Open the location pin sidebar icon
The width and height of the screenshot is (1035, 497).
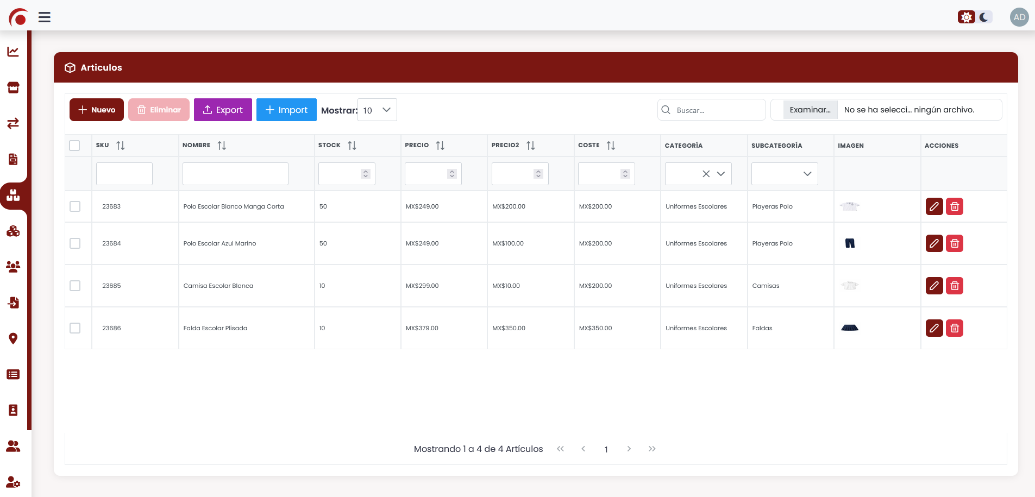(x=13, y=338)
